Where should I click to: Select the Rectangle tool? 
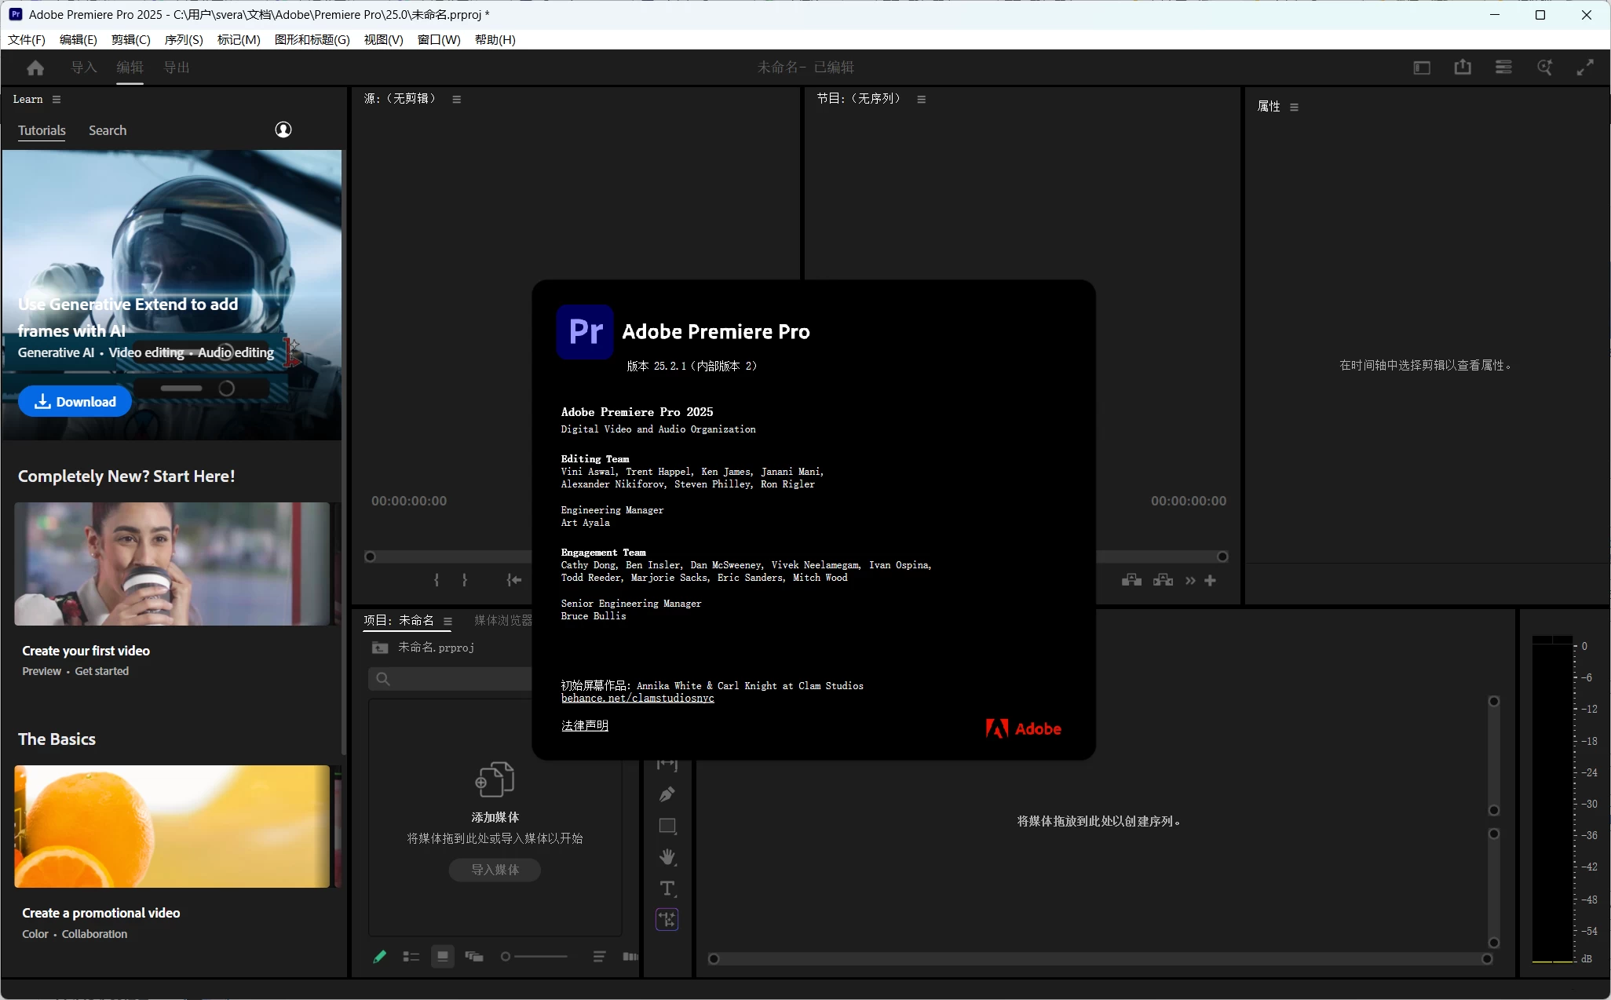coord(667,825)
